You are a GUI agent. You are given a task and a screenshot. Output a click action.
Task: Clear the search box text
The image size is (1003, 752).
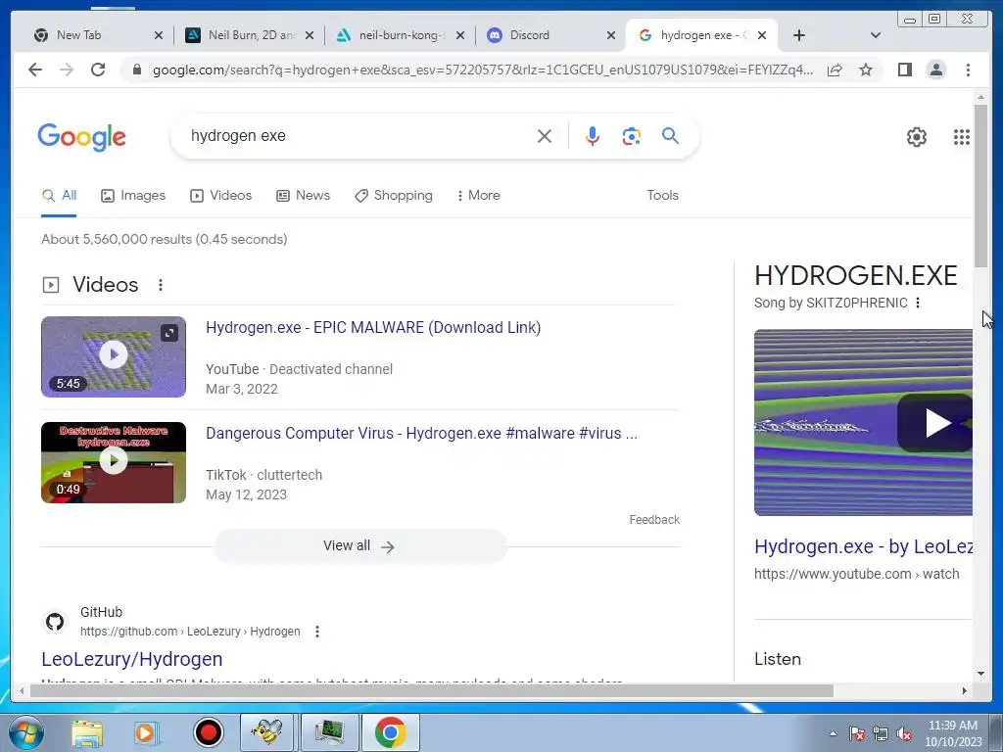545,136
